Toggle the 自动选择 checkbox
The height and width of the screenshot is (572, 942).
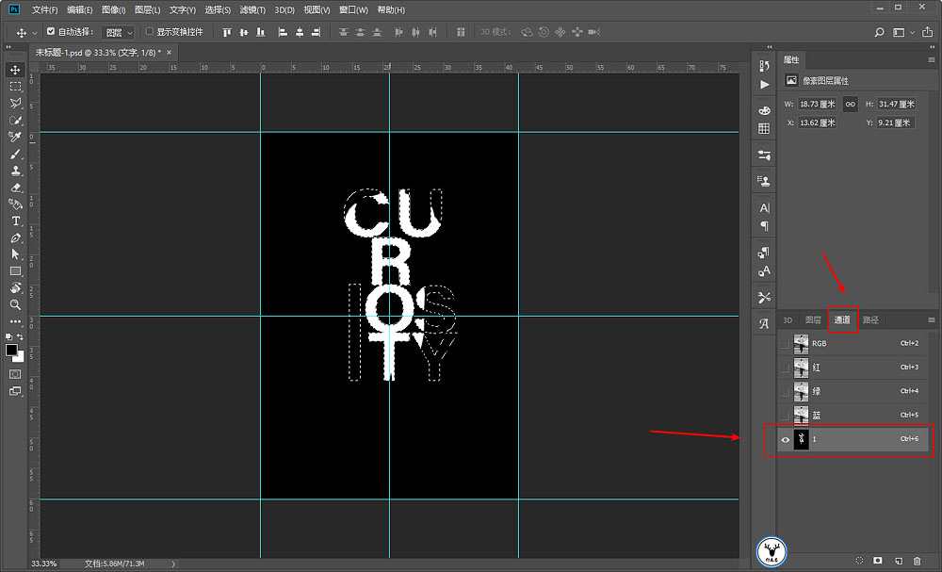[51, 31]
